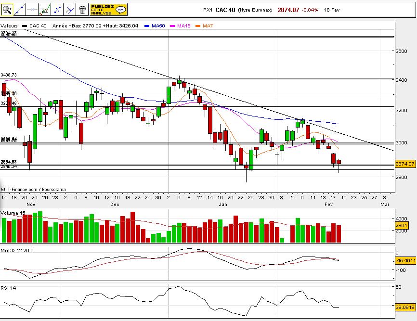The image size is (417, 321).
Task: Click the Nov month label on time axis
Action: (31, 205)
